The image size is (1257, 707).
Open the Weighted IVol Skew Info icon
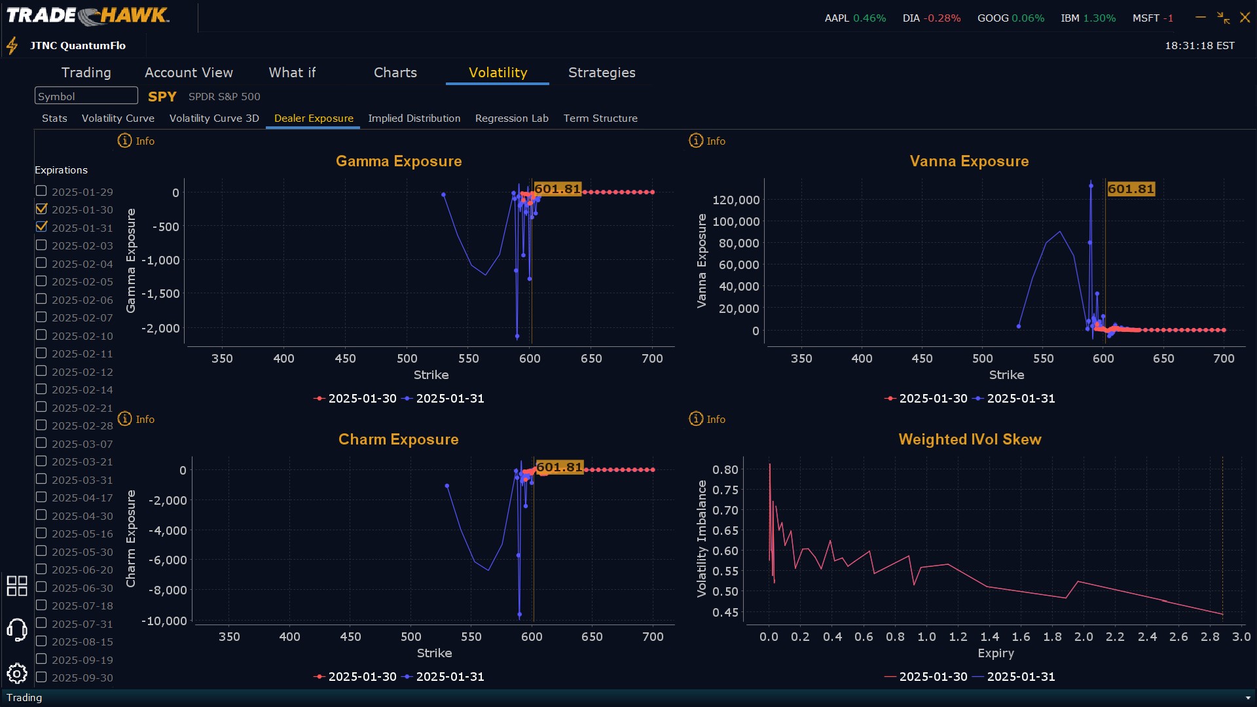(696, 419)
